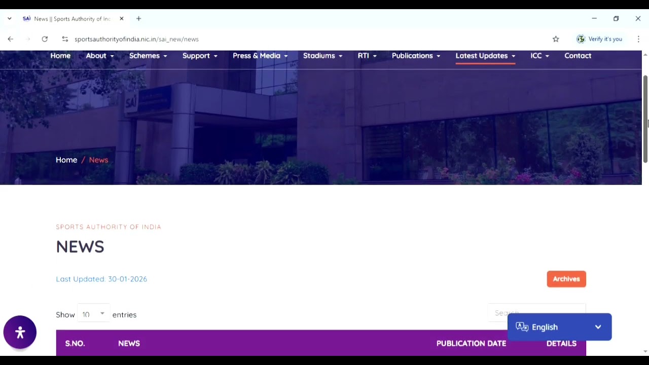The height and width of the screenshot is (365, 649).
Task: Sort by S.NO. column header
Action: coord(75,343)
